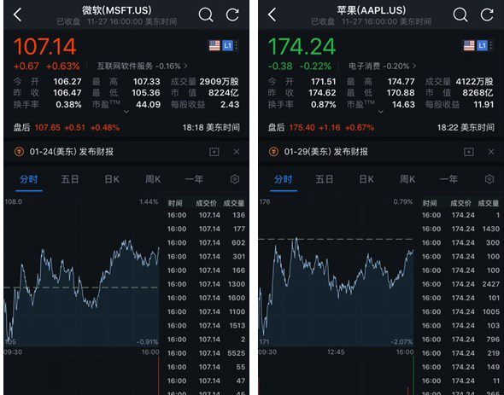Select AAPL trade row with volume 796
The image size is (504, 395).
click(x=460, y=340)
